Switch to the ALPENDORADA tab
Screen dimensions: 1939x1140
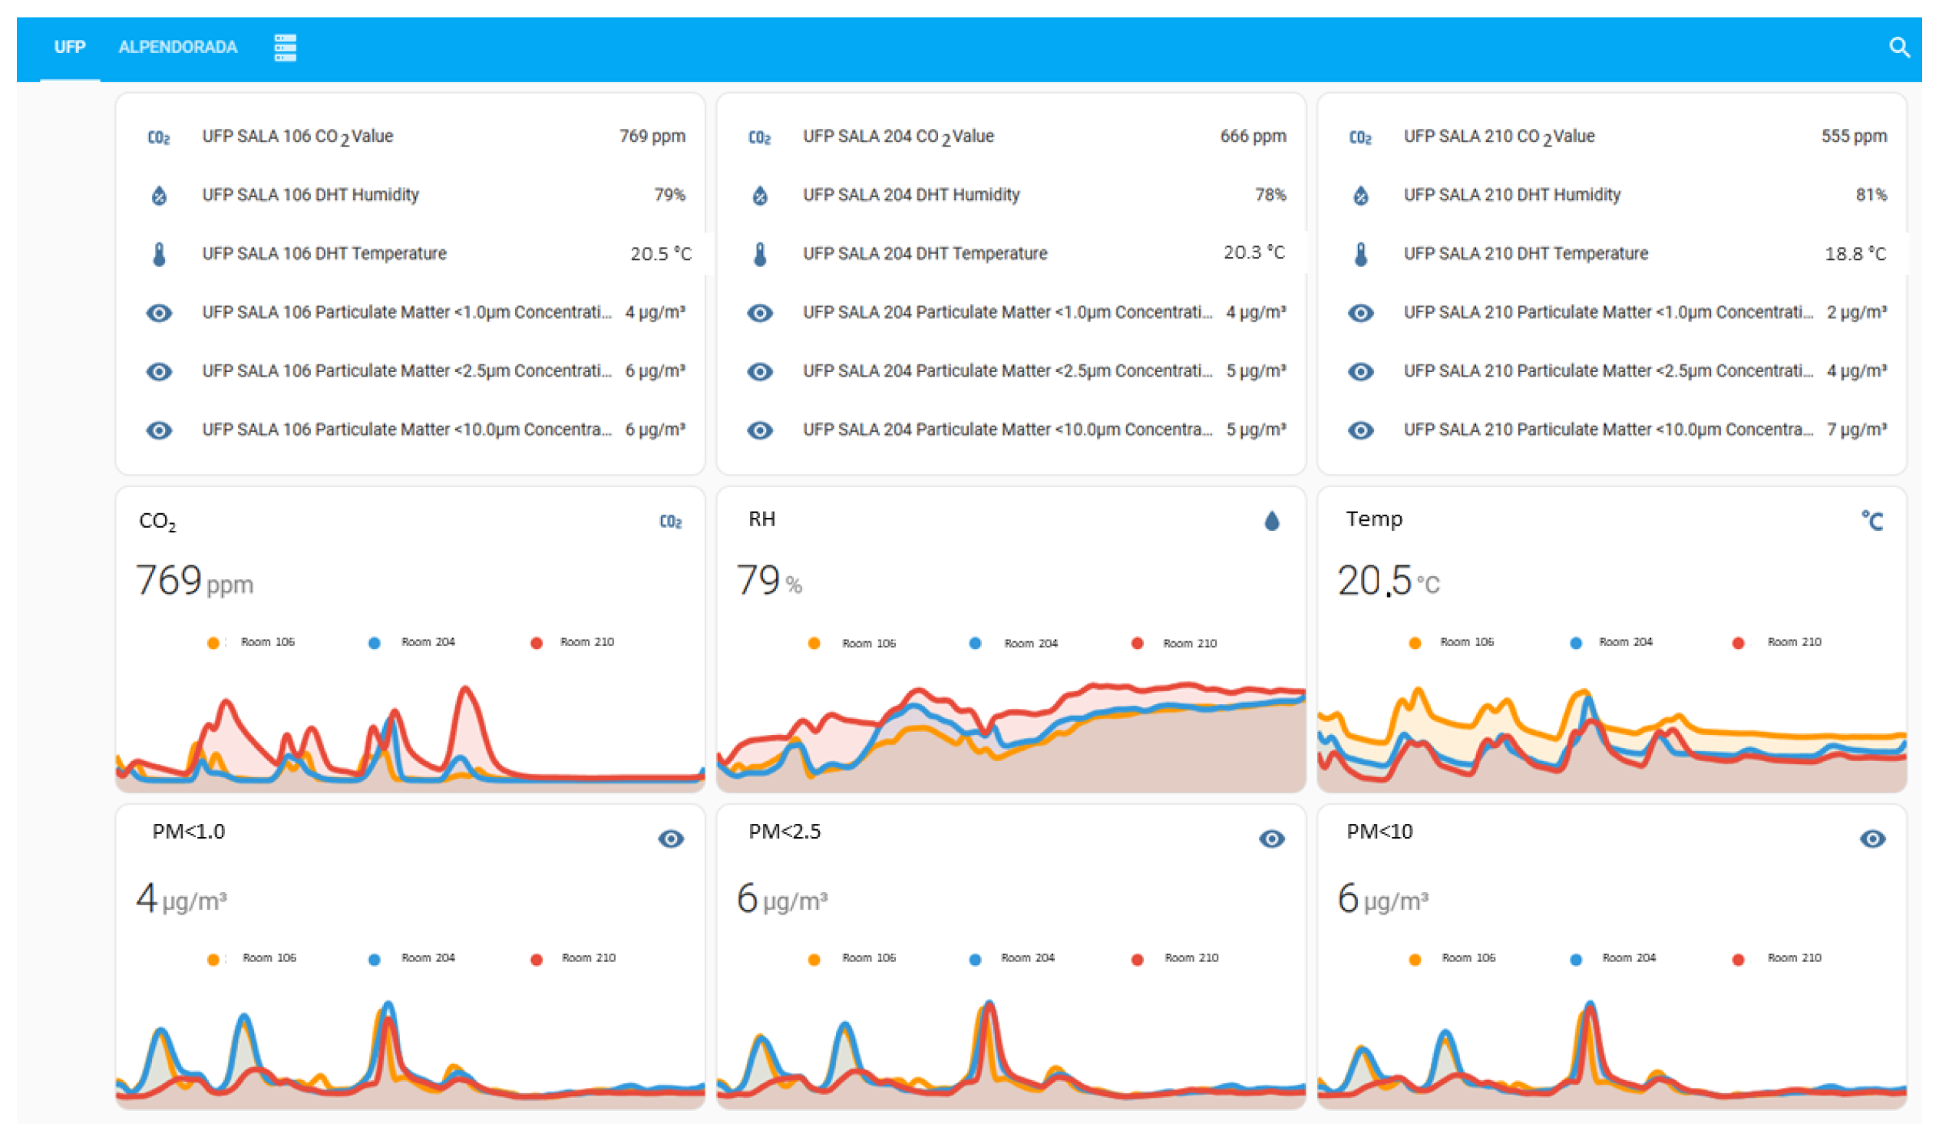pyautogui.click(x=178, y=48)
